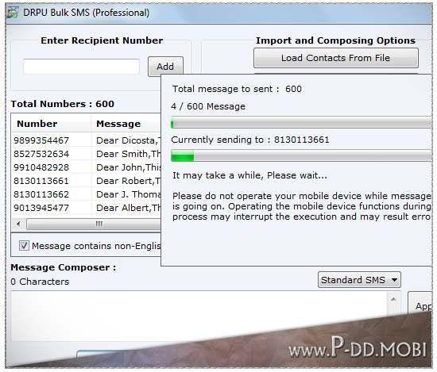Toggle Message contains non-English checkbox

pos(24,246)
